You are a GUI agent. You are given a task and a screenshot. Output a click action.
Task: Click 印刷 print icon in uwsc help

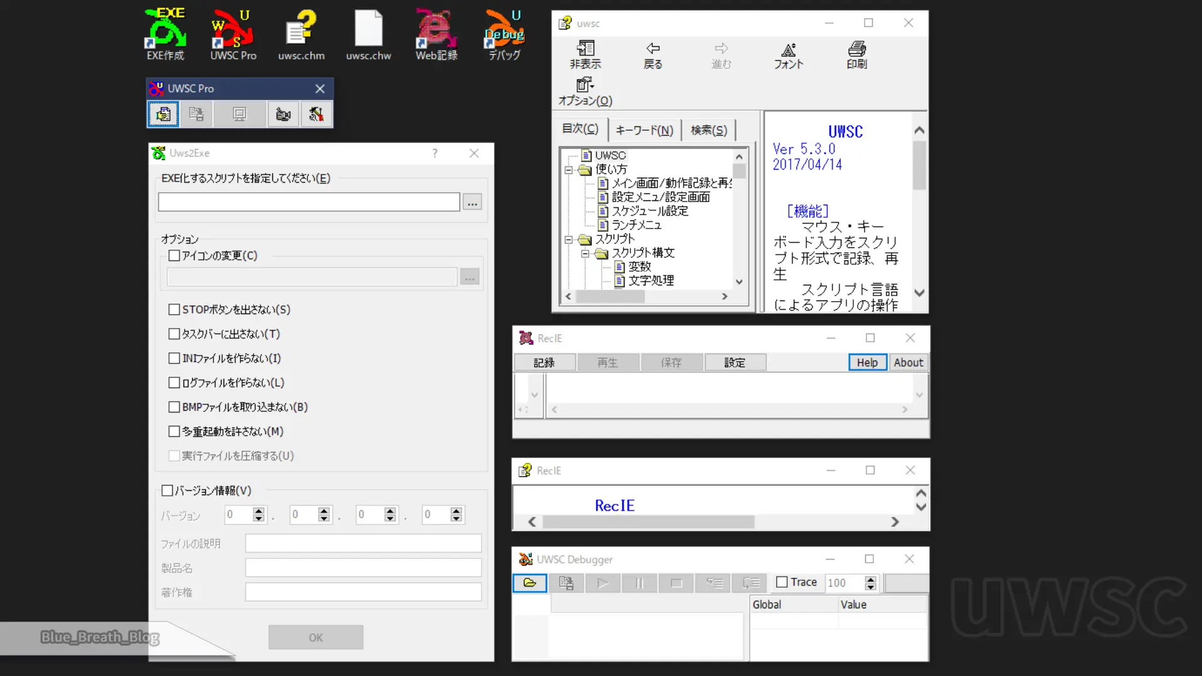pos(856,55)
